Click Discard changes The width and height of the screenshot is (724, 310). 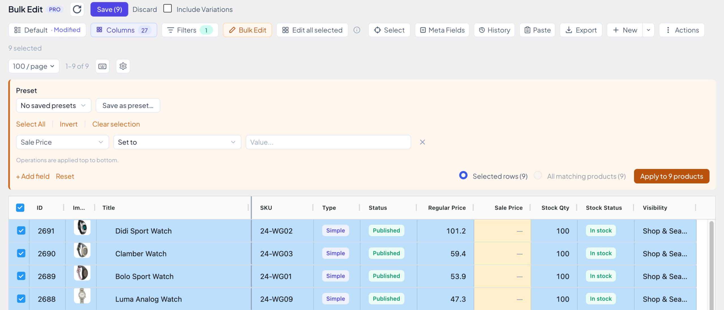coord(145,9)
